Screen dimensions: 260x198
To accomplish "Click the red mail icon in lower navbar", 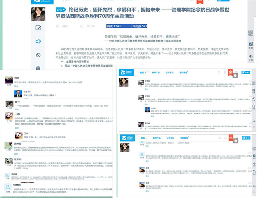I will 231,138.
